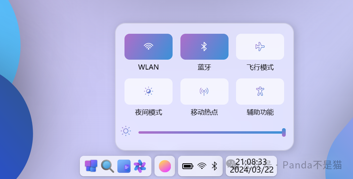353x179 pixels.
Task: Open the pinwheel app icon in taskbar
Action: 140,166
